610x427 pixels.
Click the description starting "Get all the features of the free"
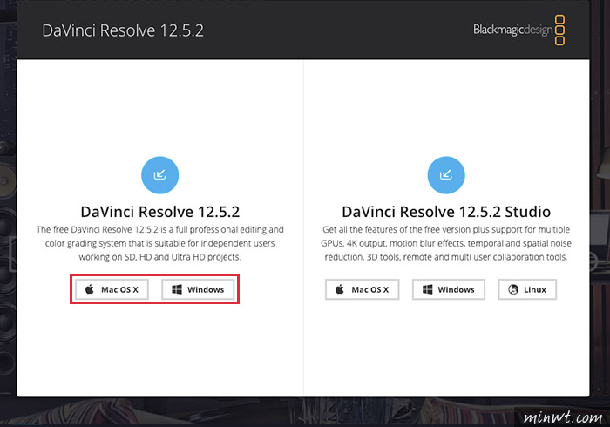[x=446, y=243]
